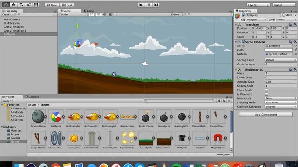Select Main Camera in Hierarchy
The image size is (298, 167).
12,19
